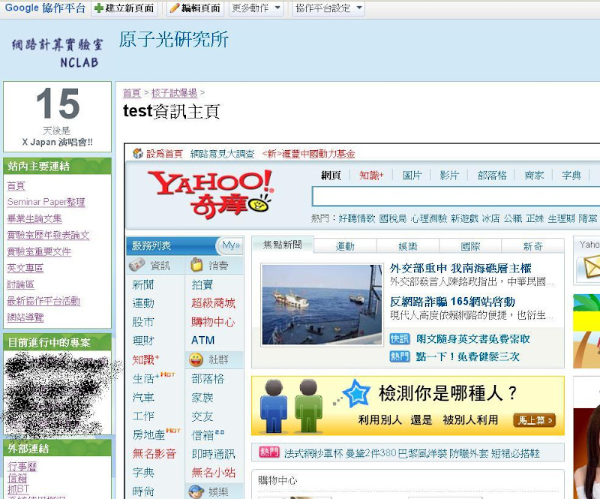Click the 馬上算 button in the banner
Viewport: 600px width, 499px height.
click(535, 420)
